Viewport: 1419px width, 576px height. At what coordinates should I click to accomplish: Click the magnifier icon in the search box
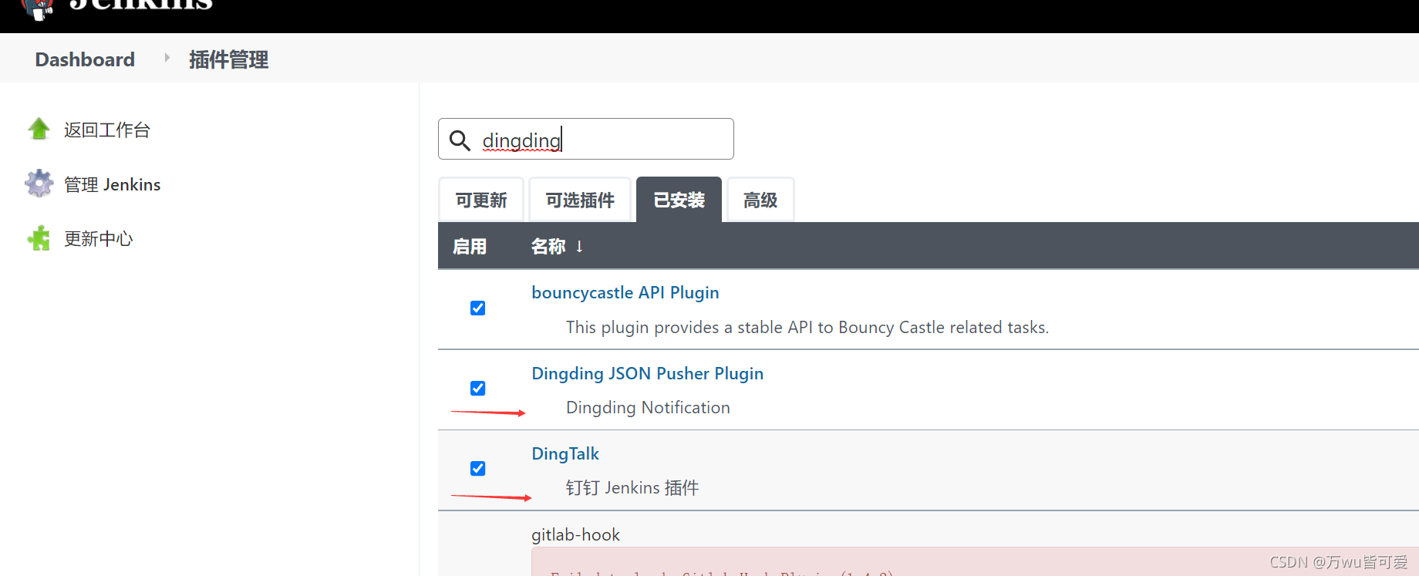pyautogui.click(x=460, y=140)
